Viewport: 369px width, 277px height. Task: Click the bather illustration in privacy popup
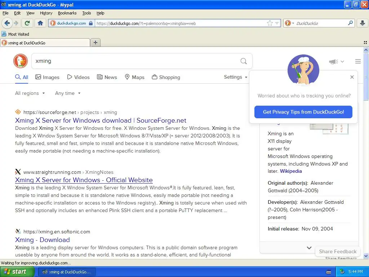(303, 70)
